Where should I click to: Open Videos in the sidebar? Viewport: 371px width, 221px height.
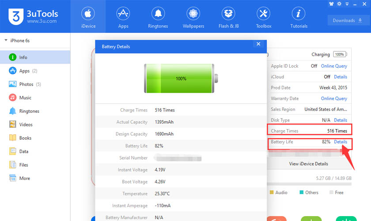25,125
